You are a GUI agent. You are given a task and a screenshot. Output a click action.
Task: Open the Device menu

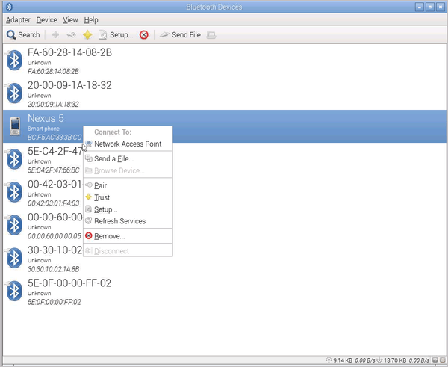point(47,19)
